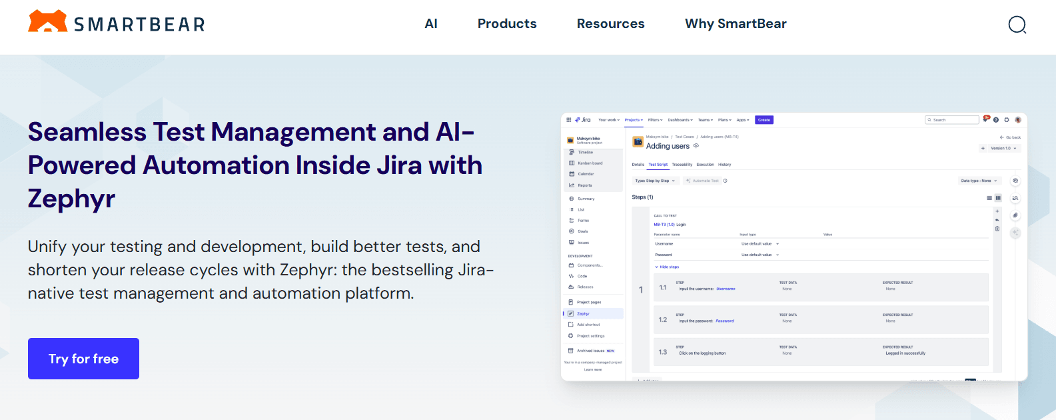The height and width of the screenshot is (420, 1056).
Task: Click the SmartBear logo
Action: (117, 23)
